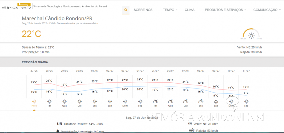Click the orange search magnifier icon
This screenshot has width=284, height=133.
click(126, 10)
